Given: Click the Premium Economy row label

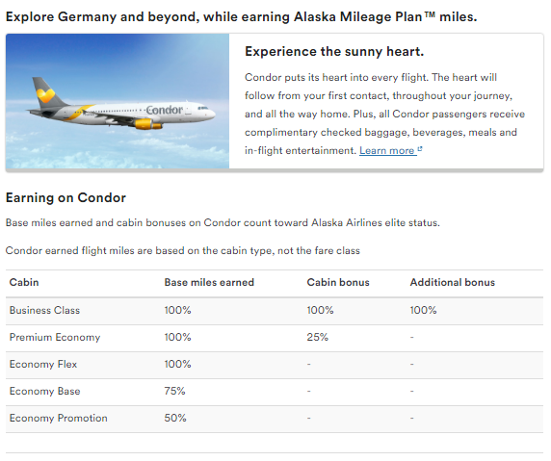Looking at the screenshot, I should click(55, 338).
